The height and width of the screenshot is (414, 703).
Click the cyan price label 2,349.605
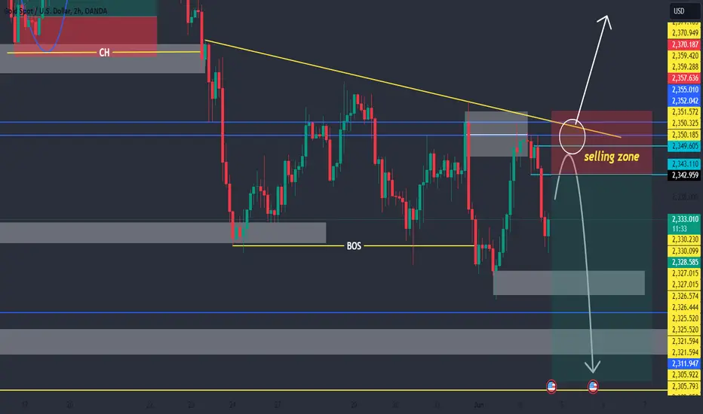point(684,146)
